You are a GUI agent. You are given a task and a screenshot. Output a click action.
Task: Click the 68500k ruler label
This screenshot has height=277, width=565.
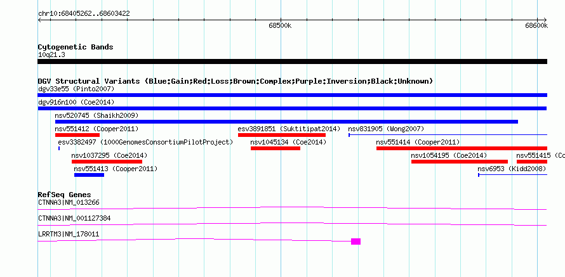[x=280, y=25]
